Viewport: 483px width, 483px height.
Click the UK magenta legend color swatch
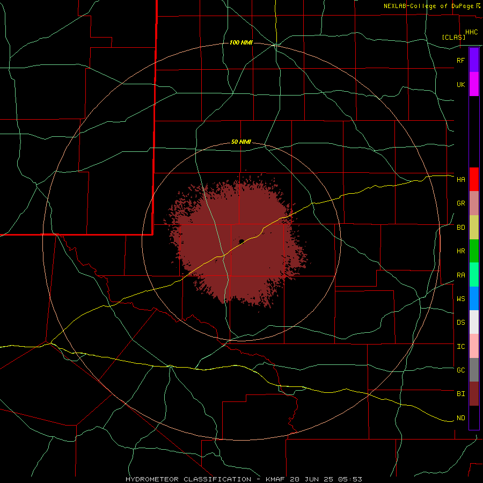474,84
